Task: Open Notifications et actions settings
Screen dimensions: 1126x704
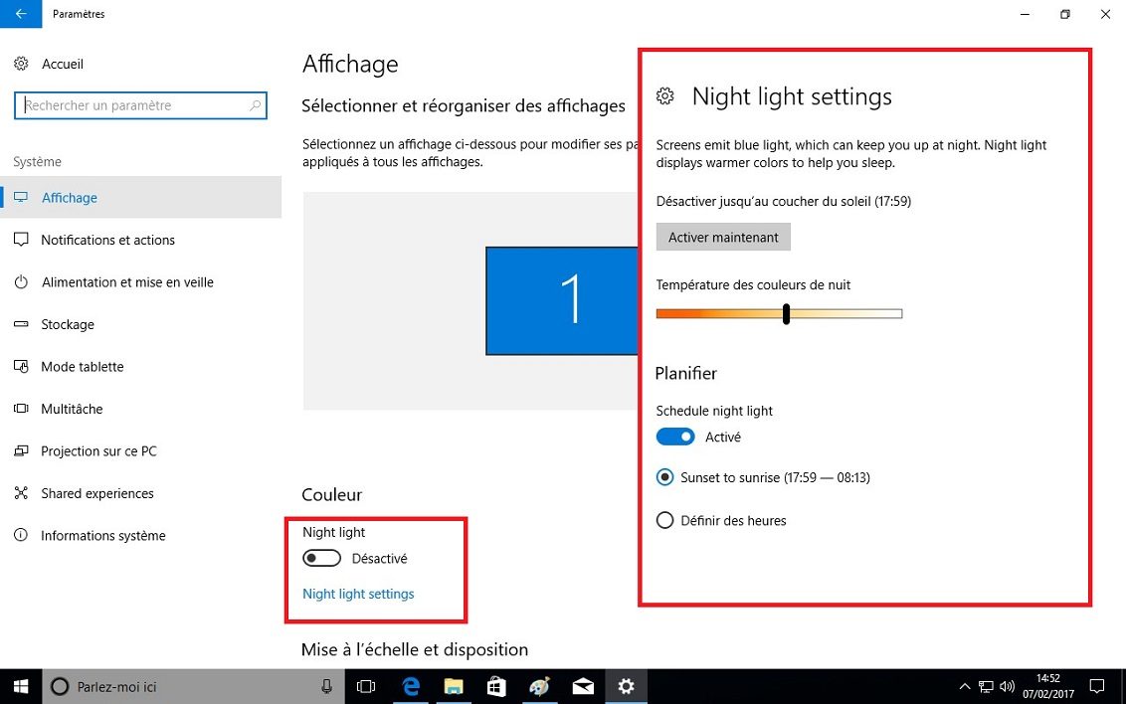Action: tap(107, 240)
